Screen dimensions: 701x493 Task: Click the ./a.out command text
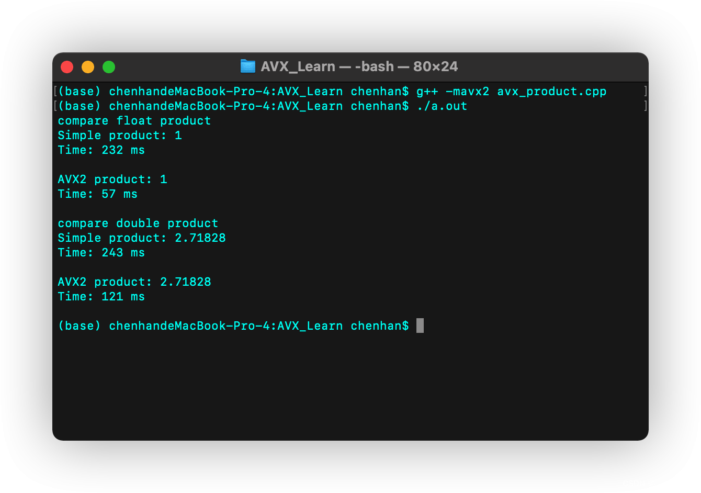click(442, 106)
